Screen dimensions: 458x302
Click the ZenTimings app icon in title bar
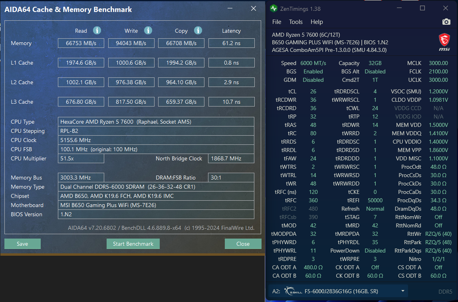[x=274, y=8]
